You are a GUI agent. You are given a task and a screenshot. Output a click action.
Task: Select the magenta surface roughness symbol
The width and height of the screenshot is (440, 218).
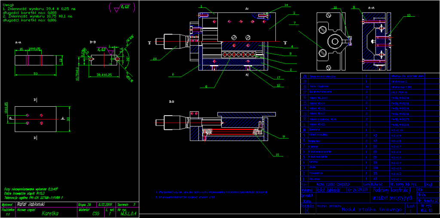click(x=122, y=8)
